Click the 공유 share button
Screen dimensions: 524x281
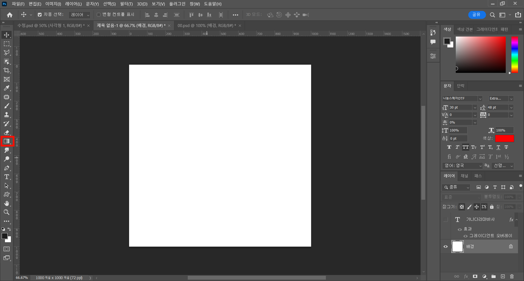tap(477, 15)
